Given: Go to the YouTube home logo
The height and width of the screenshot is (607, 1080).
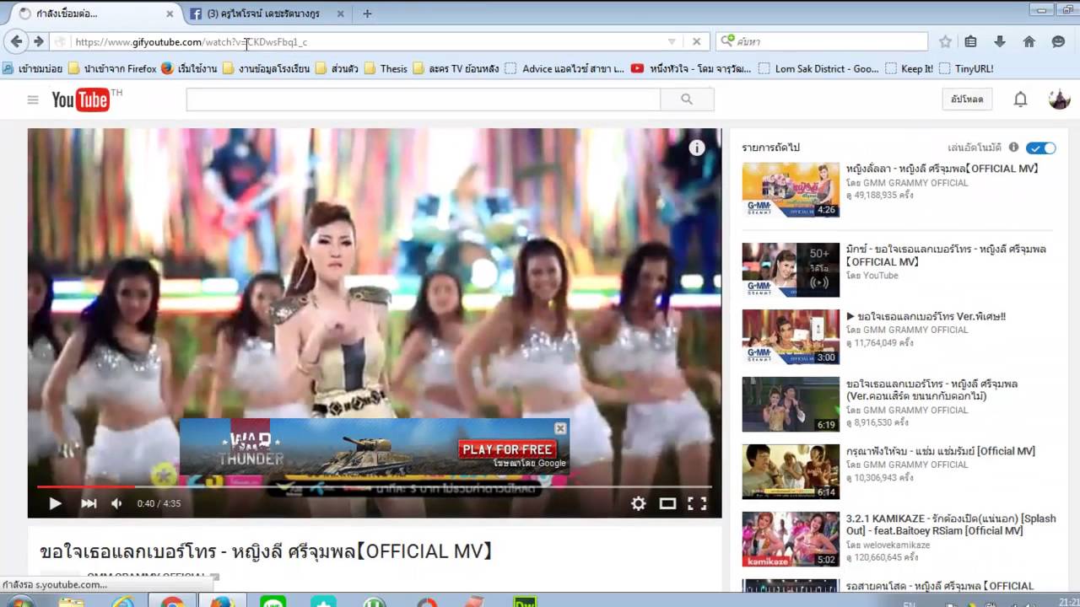Looking at the screenshot, I should pos(81,100).
